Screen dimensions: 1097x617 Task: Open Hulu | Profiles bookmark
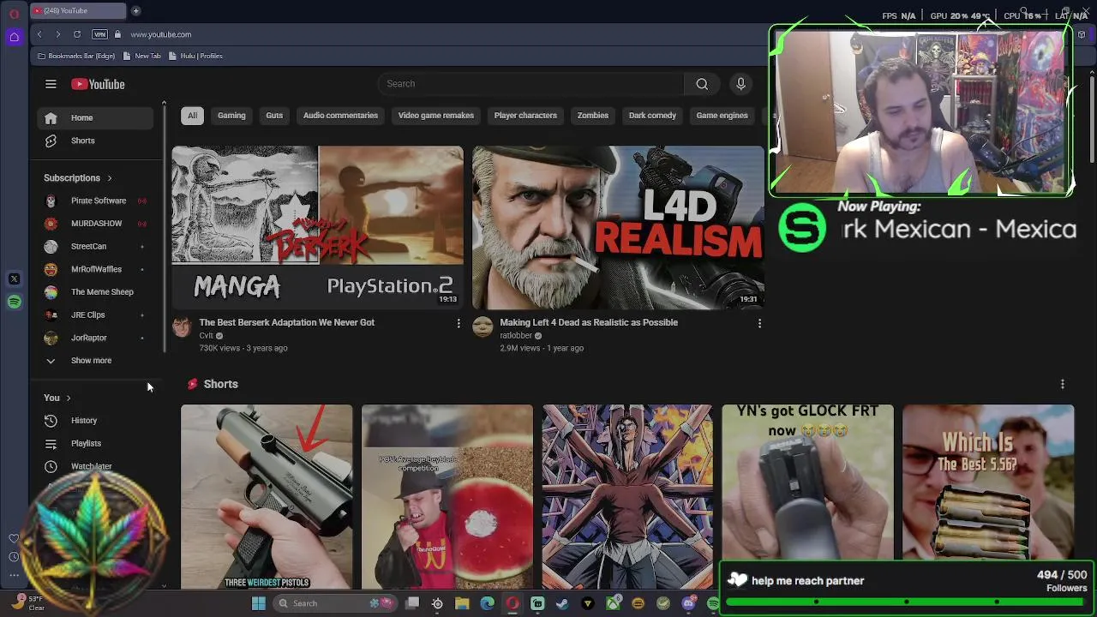pos(196,56)
